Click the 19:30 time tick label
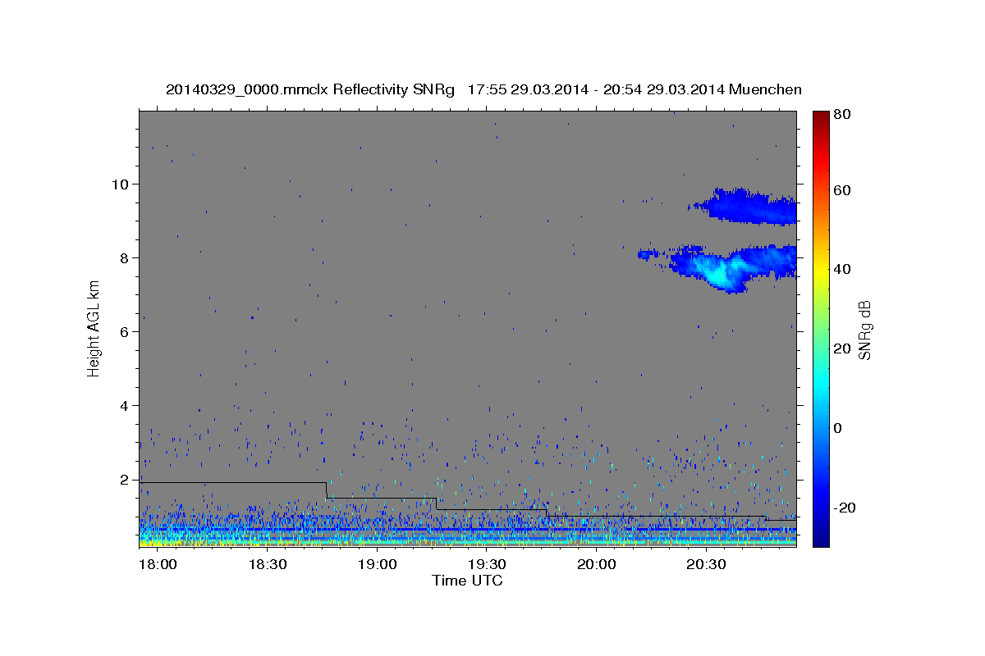The width and height of the screenshot is (985, 656). click(486, 565)
